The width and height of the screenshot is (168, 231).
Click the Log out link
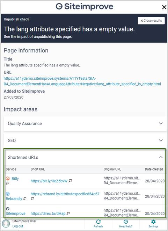pos(18,226)
